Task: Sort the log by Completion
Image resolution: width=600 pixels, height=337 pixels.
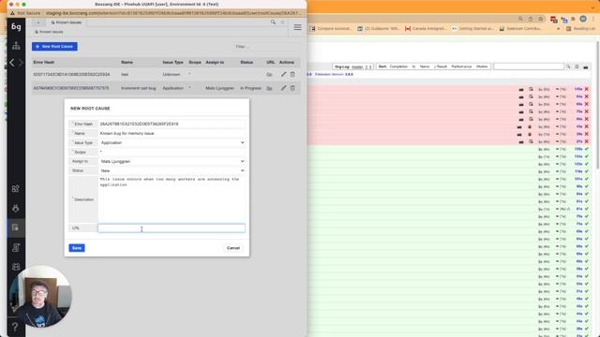Action: (398, 66)
